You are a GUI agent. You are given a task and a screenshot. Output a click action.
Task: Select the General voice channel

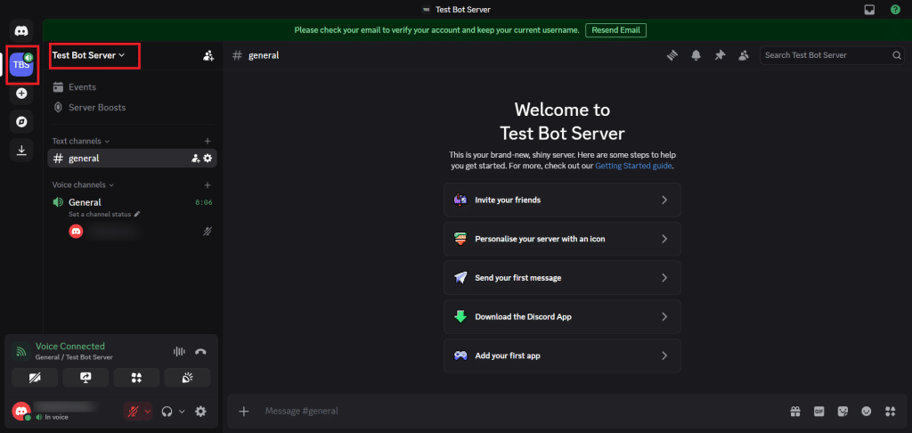pos(132,202)
